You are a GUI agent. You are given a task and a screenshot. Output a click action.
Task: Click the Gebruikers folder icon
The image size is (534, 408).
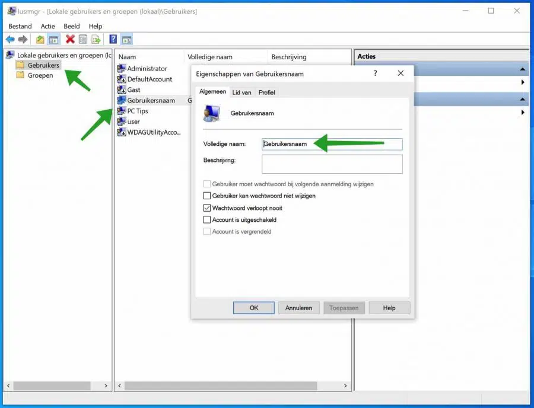point(20,65)
